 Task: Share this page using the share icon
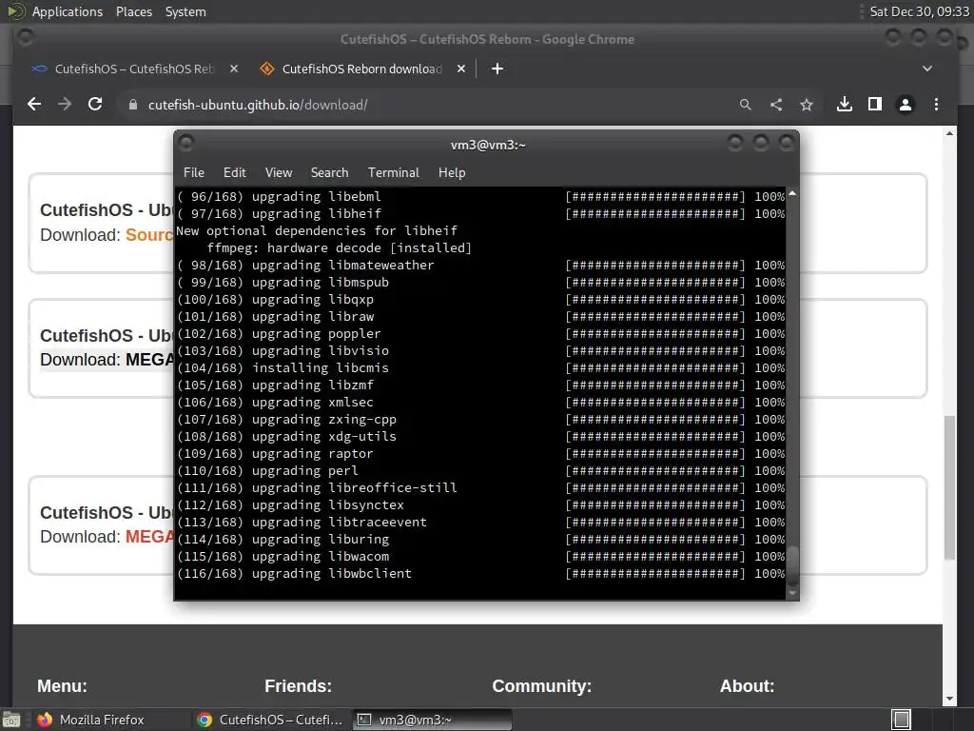[x=776, y=105]
